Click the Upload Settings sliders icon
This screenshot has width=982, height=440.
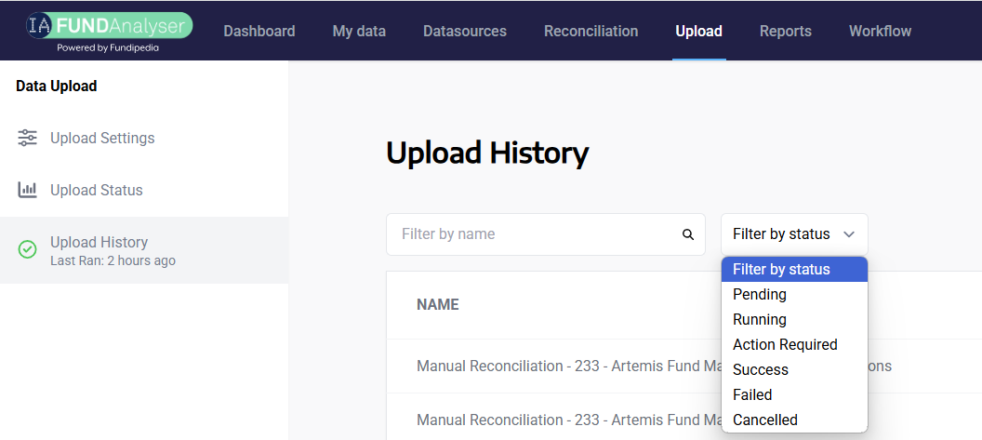tap(28, 138)
